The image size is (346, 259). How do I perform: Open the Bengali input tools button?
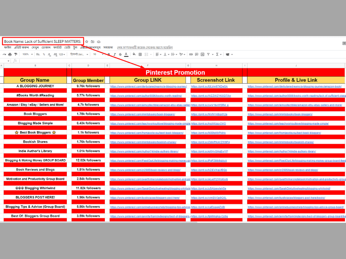229,55
